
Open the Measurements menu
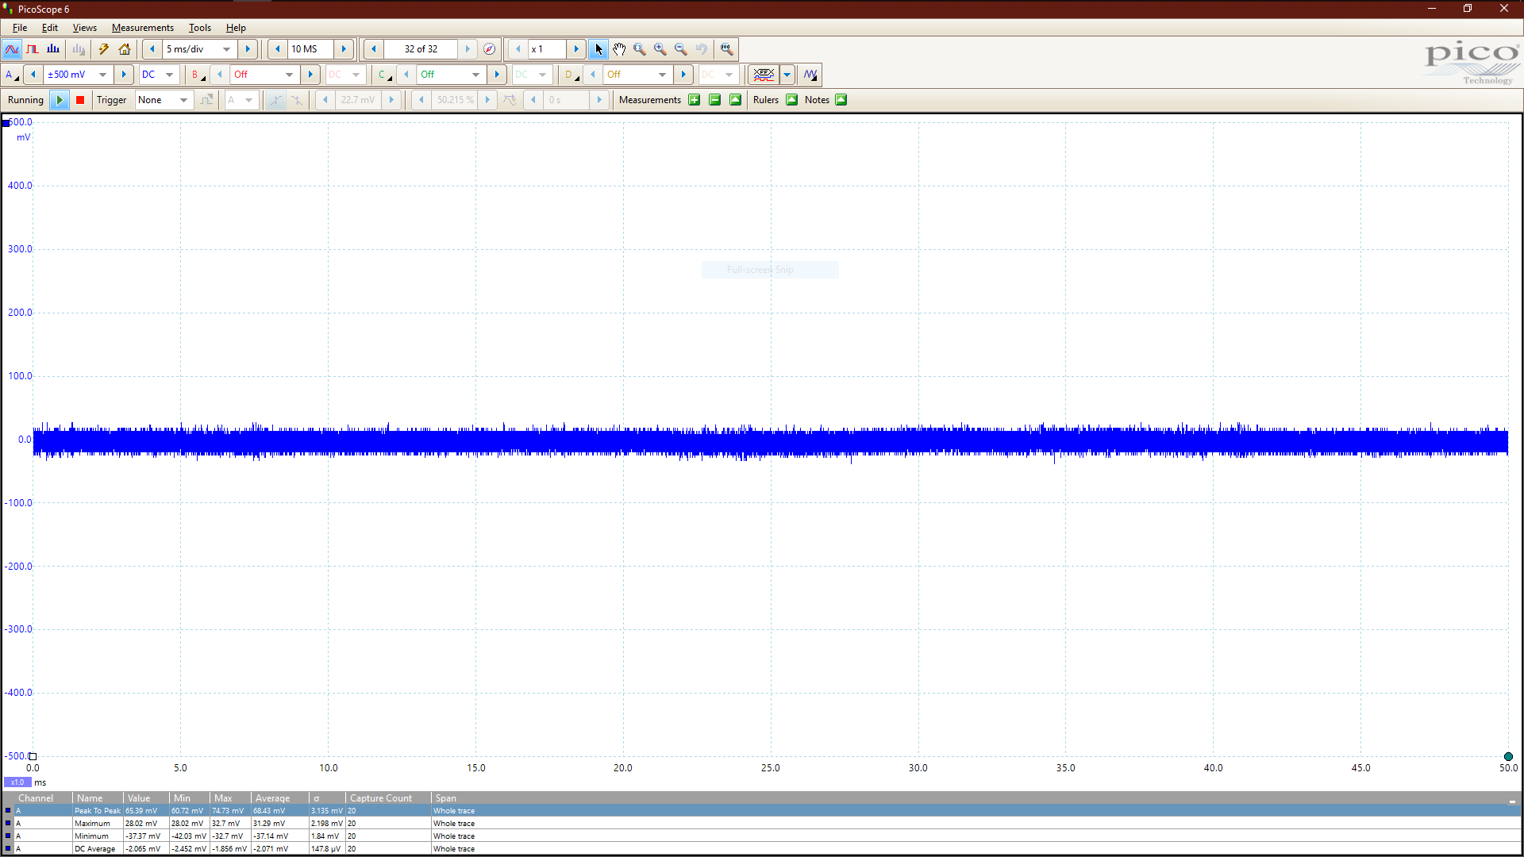click(142, 28)
